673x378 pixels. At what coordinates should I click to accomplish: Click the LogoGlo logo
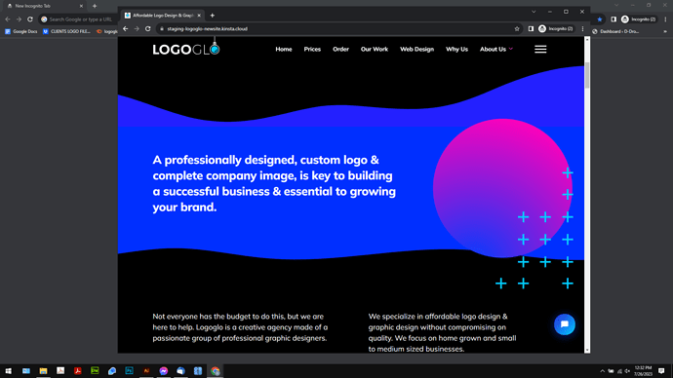[186, 49]
